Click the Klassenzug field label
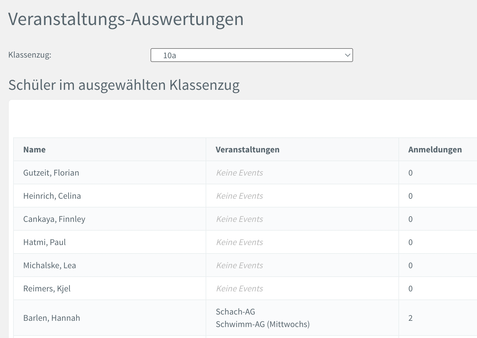477x338 pixels. click(30, 55)
